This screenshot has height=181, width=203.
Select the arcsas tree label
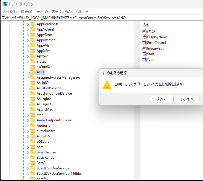pyautogui.click(x=41, y=61)
